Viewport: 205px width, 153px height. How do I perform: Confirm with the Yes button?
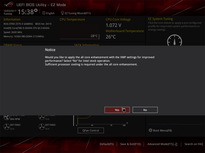tap(117, 110)
